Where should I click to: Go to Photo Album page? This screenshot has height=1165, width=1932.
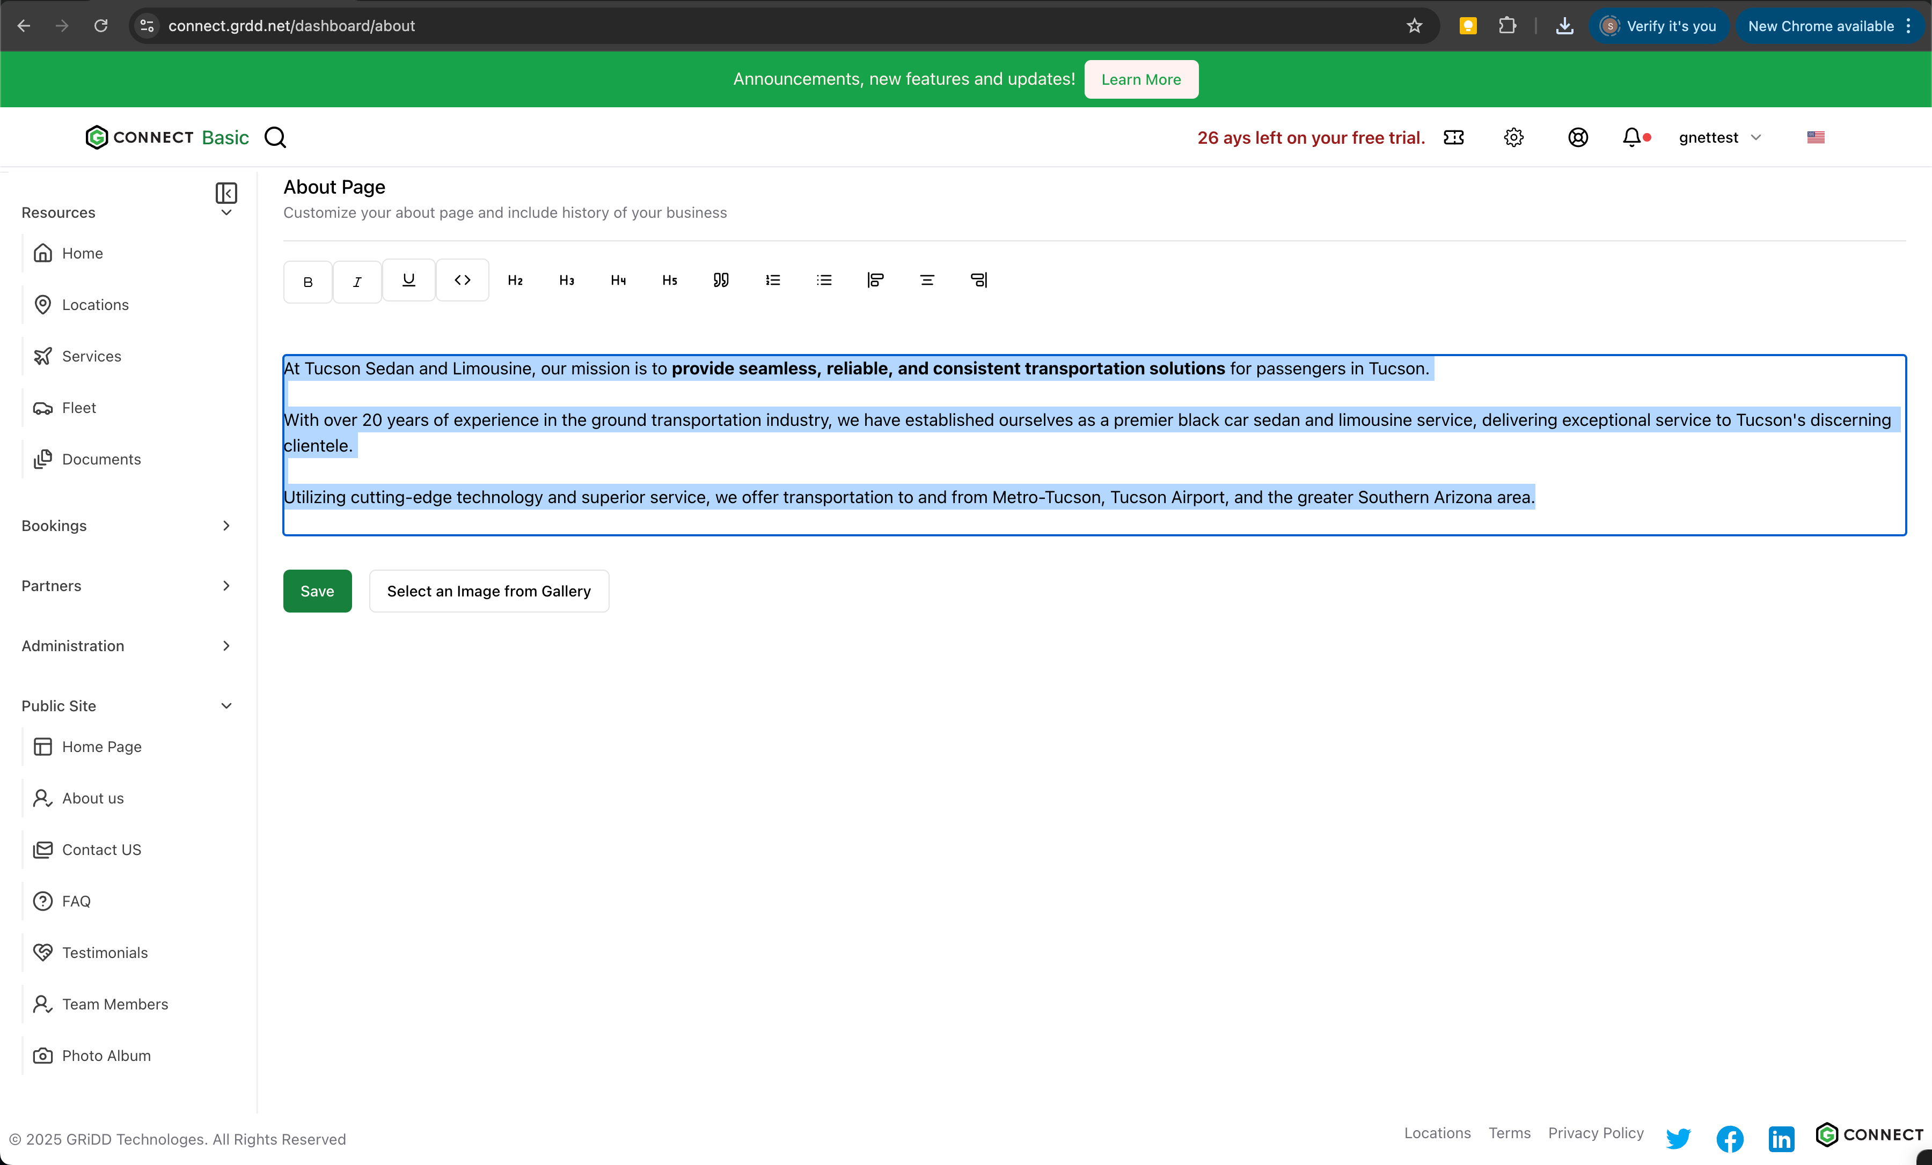pyautogui.click(x=106, y=1056)
